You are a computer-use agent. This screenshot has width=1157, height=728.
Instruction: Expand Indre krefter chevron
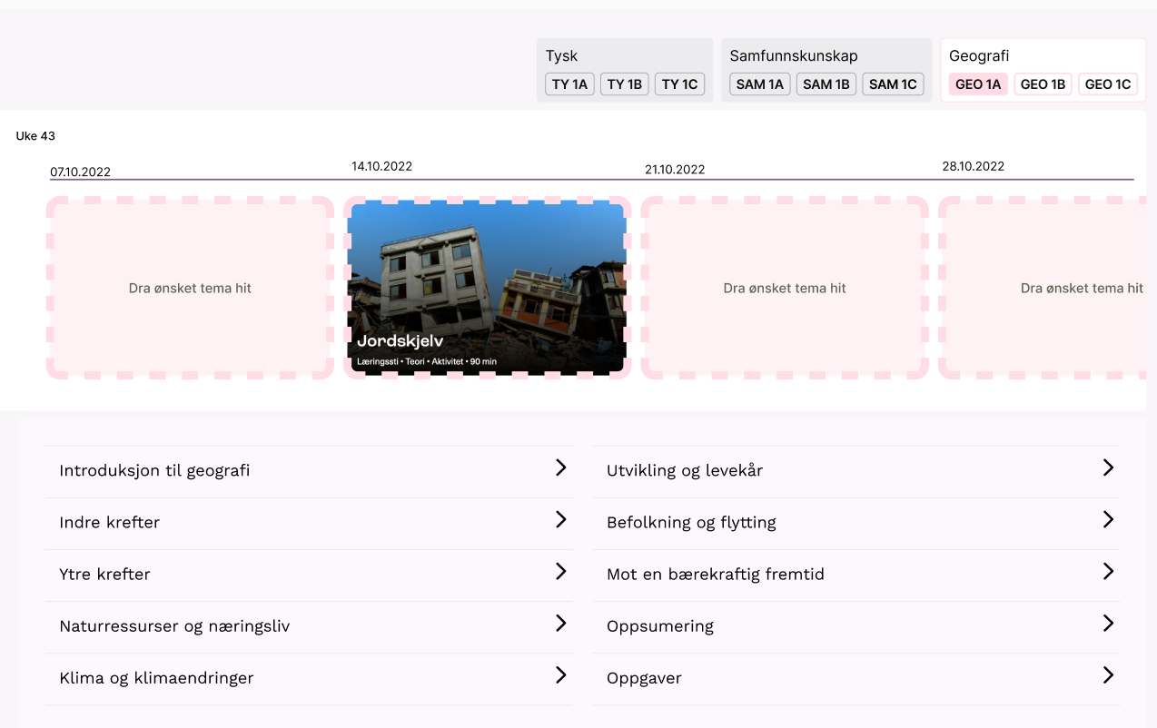(560, 519)
